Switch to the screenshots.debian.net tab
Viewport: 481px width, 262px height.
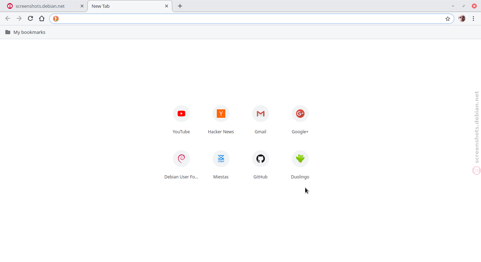point(44,6)
